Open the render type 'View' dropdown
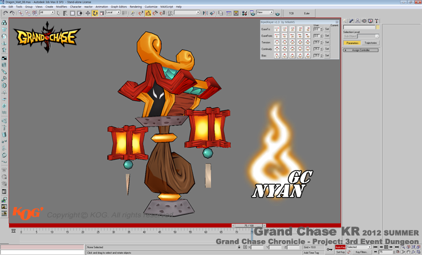This screenshot has width=422, height=255. tap(265, 13)
